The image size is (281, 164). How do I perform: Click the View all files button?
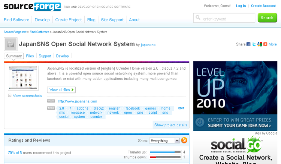click(x=61, y=90)
